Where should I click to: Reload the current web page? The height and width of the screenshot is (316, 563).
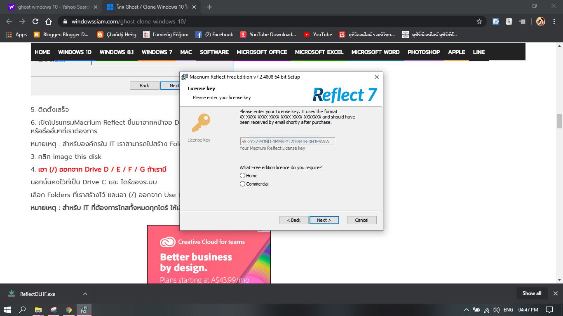(35, 21)
